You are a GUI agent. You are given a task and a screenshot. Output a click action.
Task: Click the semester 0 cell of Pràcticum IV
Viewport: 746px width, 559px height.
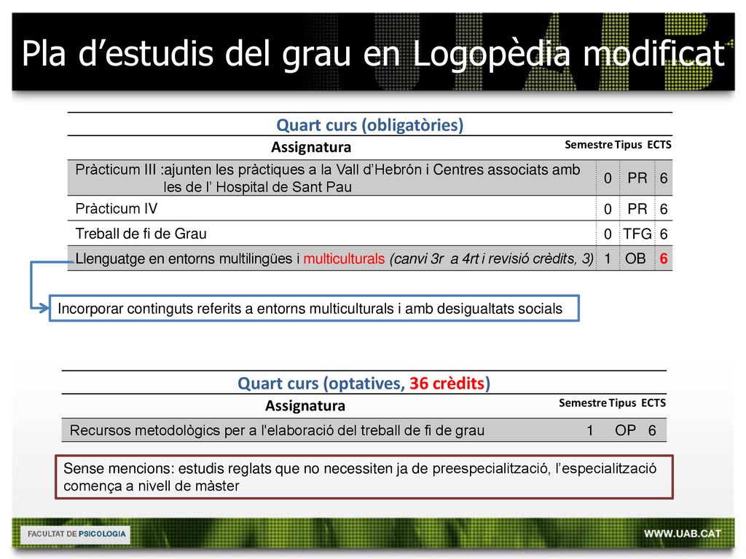click(x=608, y=209)
